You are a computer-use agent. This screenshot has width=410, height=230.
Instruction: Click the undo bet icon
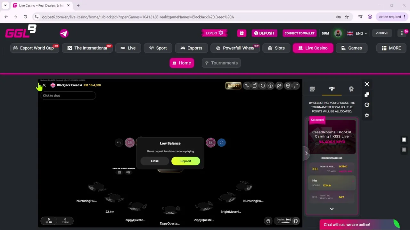[119, 143]
